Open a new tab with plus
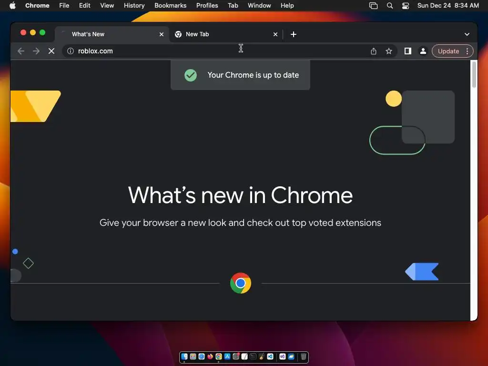The image size is (488, 366). click(x=294, y=34)
